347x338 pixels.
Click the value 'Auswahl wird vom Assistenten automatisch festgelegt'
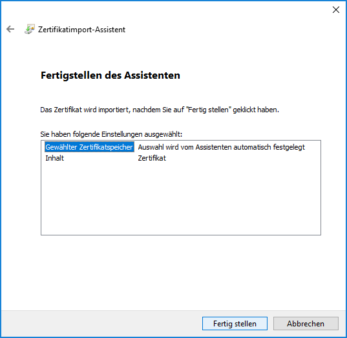[x=221, y=147]
